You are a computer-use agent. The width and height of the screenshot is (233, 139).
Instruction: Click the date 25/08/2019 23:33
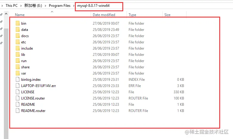(x=106, y=86)
